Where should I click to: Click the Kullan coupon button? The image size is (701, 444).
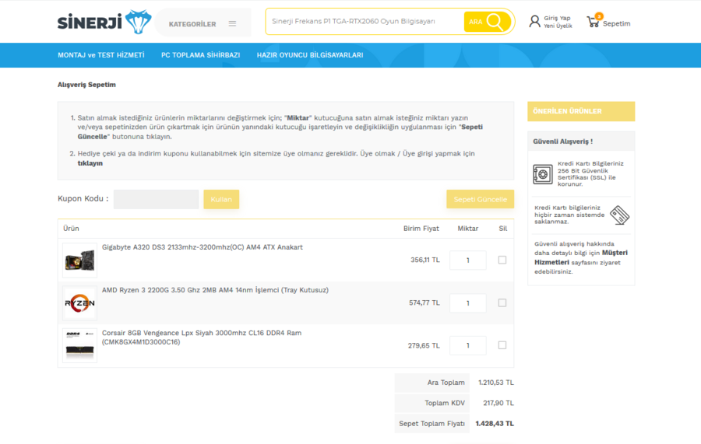(x=221, y=200)
